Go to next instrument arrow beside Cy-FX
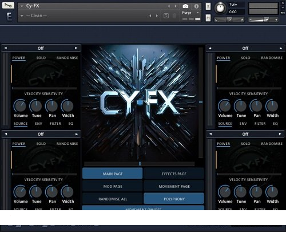Screen dimensions: 286x232 point(176,6)
